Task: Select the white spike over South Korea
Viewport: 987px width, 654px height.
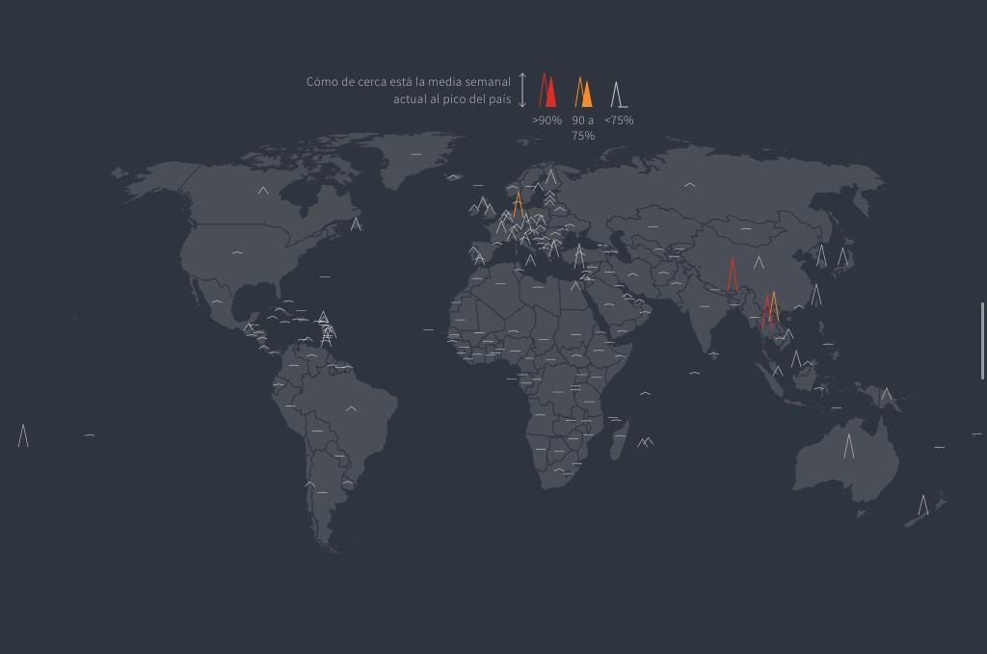Action: 821,256
